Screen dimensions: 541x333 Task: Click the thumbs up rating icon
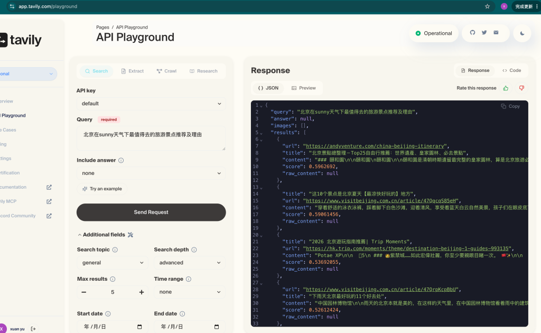[x=506, y=88]
